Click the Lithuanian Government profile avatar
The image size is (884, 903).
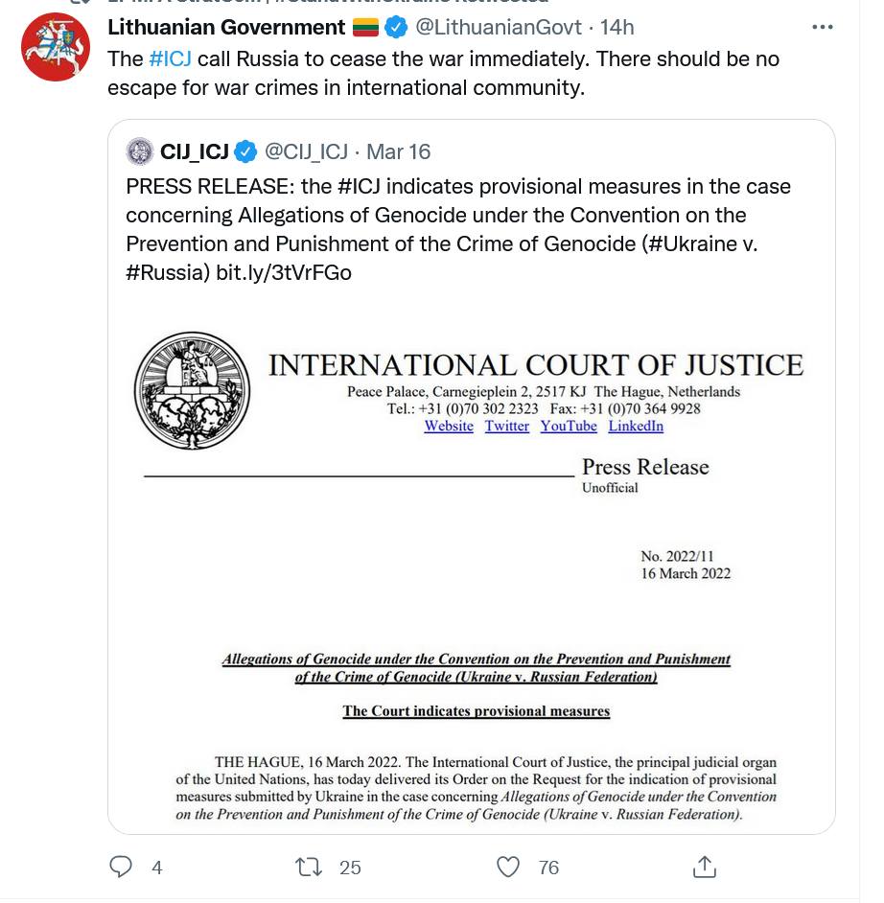[x=56, y=46]
